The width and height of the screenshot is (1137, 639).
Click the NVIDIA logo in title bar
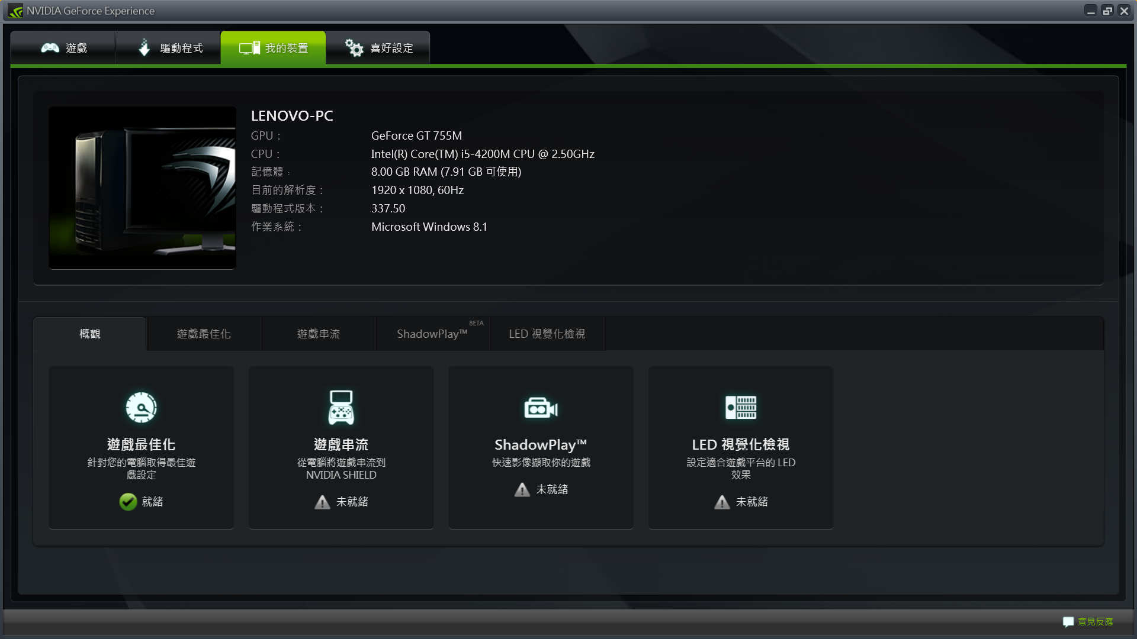click(15, 11)
